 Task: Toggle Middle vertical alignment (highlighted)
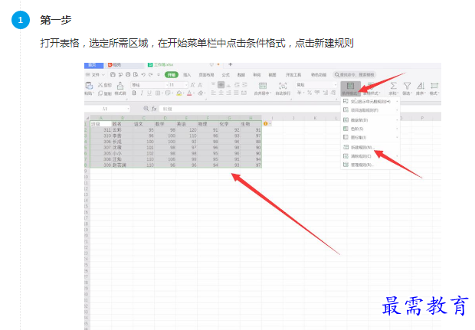point(221,85)
